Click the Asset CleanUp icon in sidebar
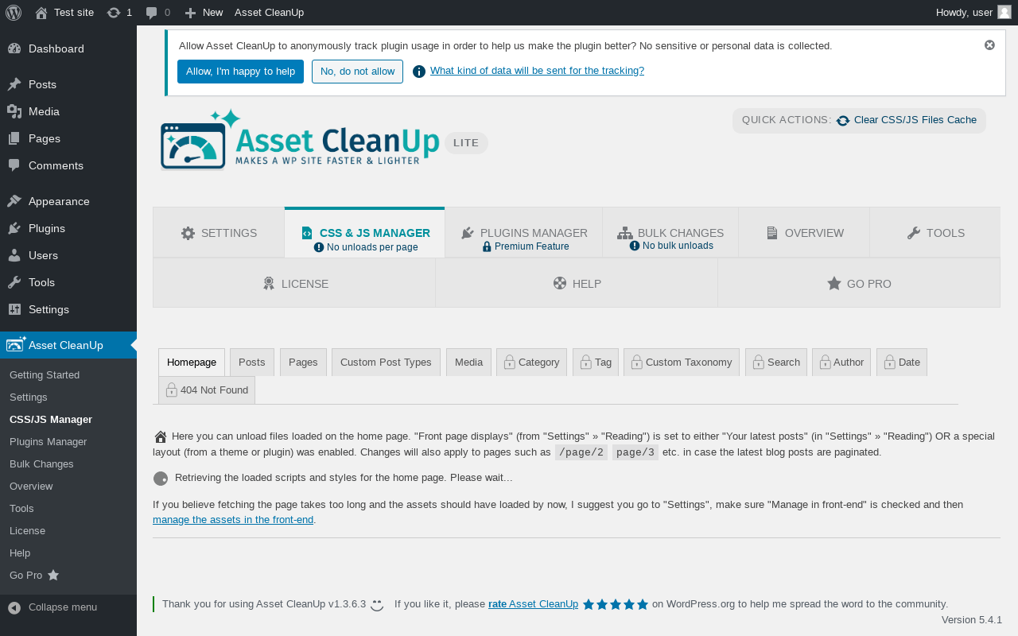The width and height of the screenshot is (1018, 636). (x=16, y=344)
